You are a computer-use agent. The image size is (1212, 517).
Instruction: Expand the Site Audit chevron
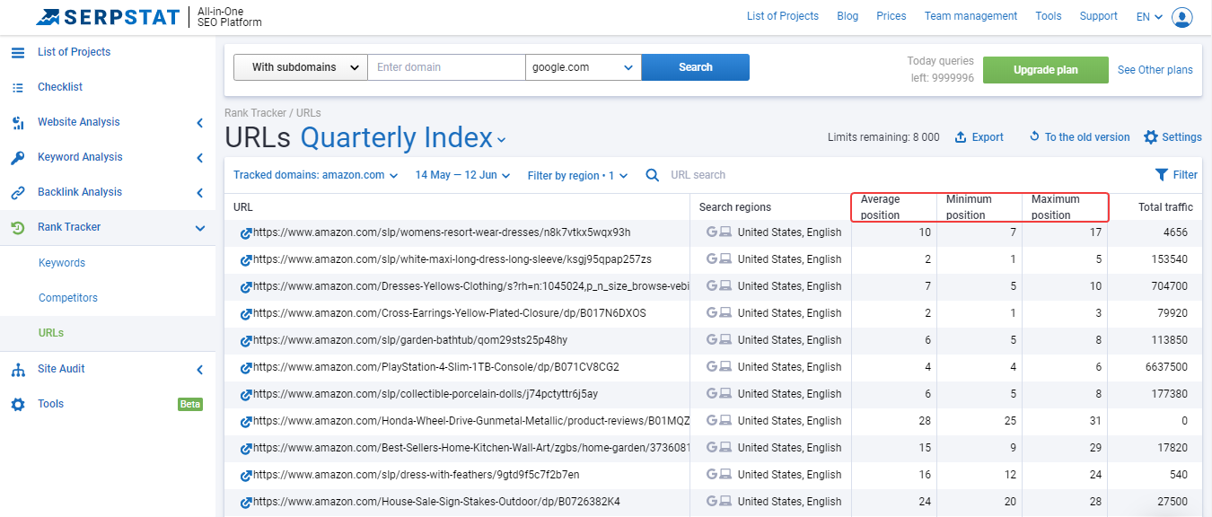click(199, 370)
